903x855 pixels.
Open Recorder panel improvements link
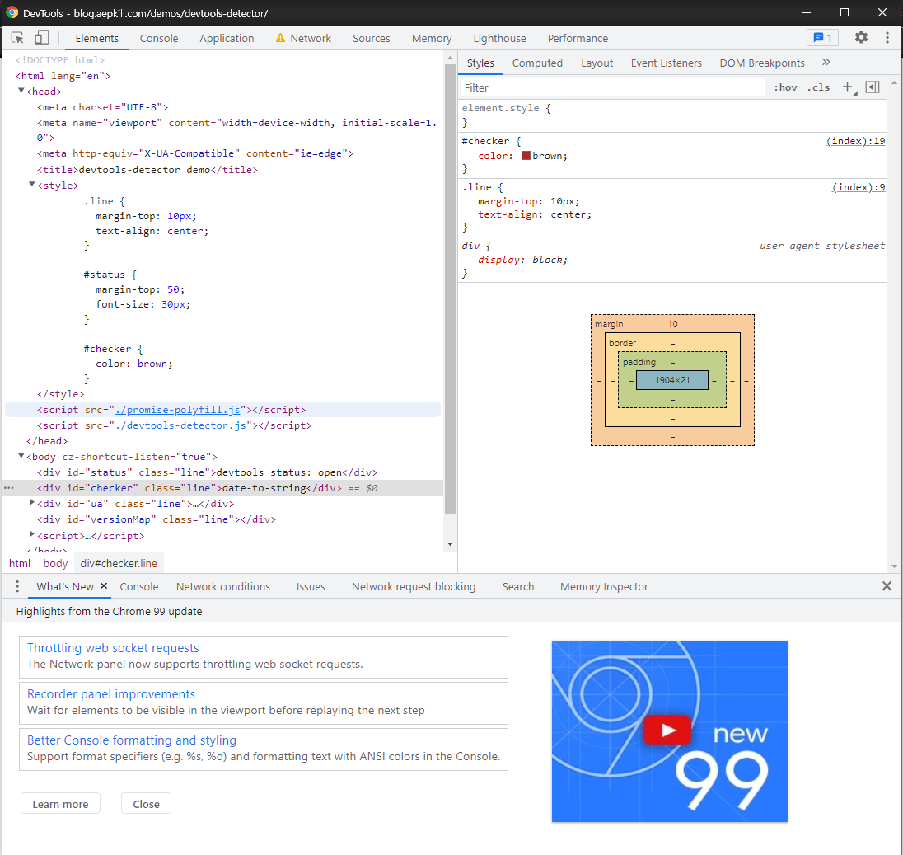point(111,693)
